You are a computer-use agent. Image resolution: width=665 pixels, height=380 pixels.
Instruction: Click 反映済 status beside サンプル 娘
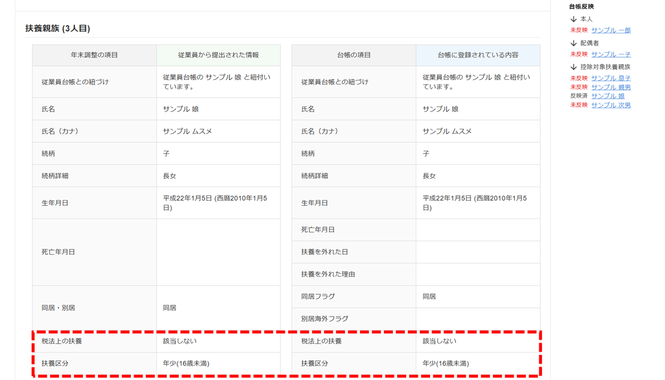pos(579,96)
